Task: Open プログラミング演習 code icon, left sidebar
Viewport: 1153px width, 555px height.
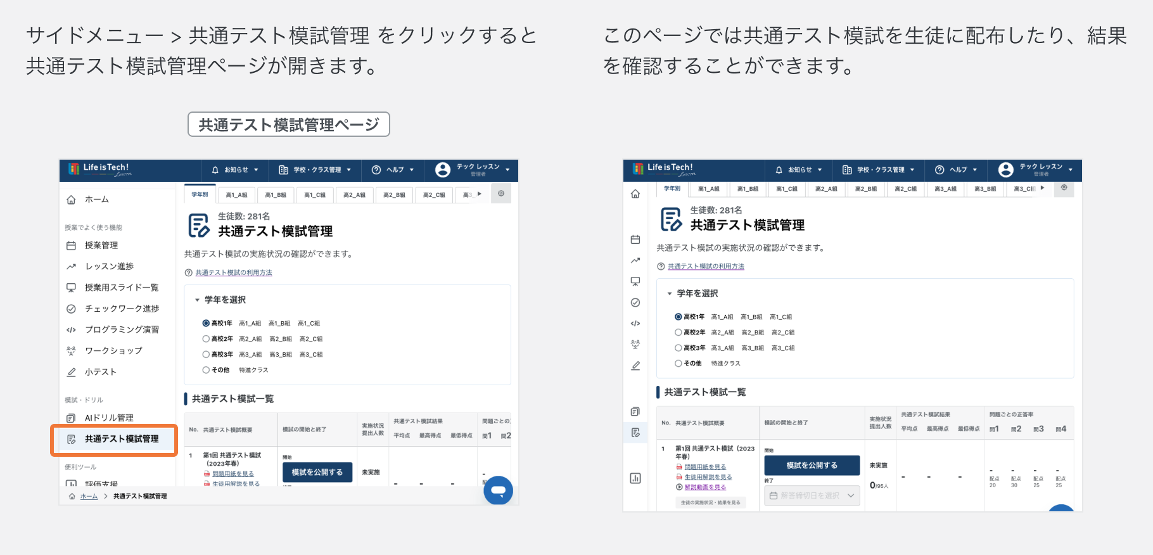Action: point(71,329)
